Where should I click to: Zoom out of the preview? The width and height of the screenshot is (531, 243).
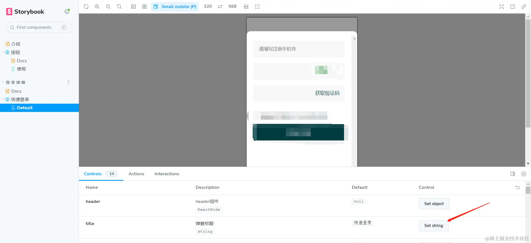108,7
